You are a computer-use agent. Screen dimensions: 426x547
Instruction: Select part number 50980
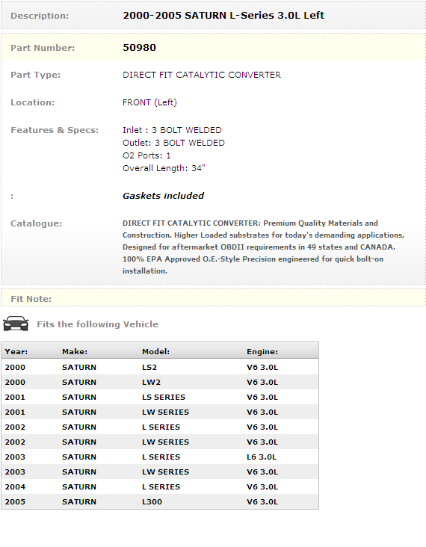coord(139,47)
